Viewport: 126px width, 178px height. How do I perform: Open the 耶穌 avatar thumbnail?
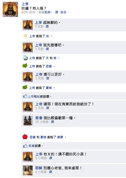point(28,170)
